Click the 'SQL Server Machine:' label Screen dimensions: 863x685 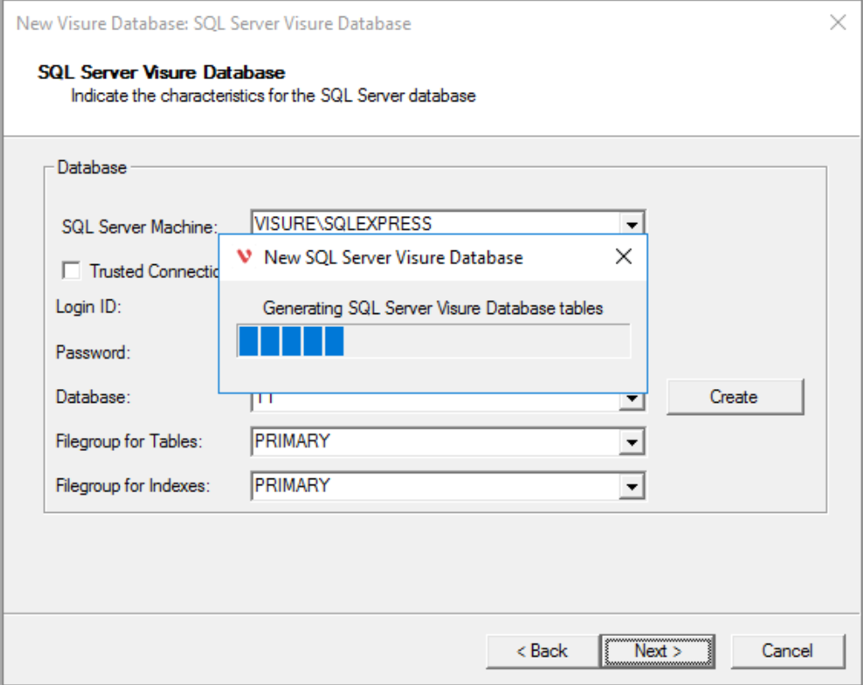point(140,226)
